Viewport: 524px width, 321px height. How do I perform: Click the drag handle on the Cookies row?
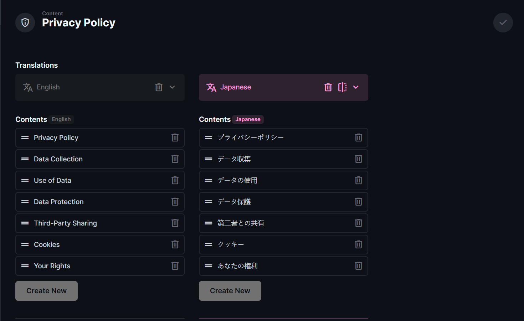pos(25,244)
